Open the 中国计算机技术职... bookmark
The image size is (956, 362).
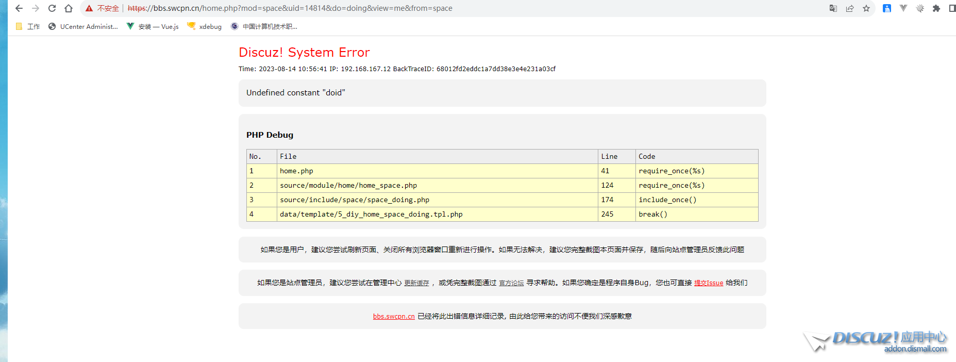(264, 26)
